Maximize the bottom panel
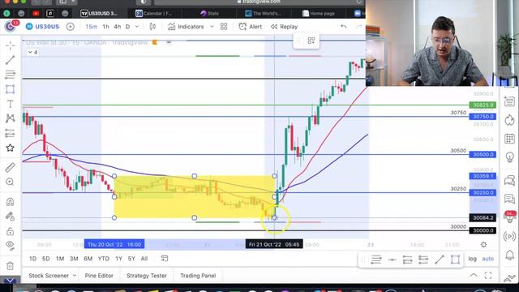 click(x=488, y=275)
